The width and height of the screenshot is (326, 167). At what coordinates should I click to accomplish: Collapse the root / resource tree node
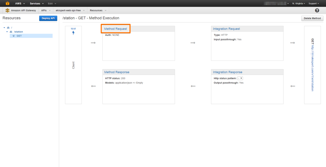(x=4, y=28)
